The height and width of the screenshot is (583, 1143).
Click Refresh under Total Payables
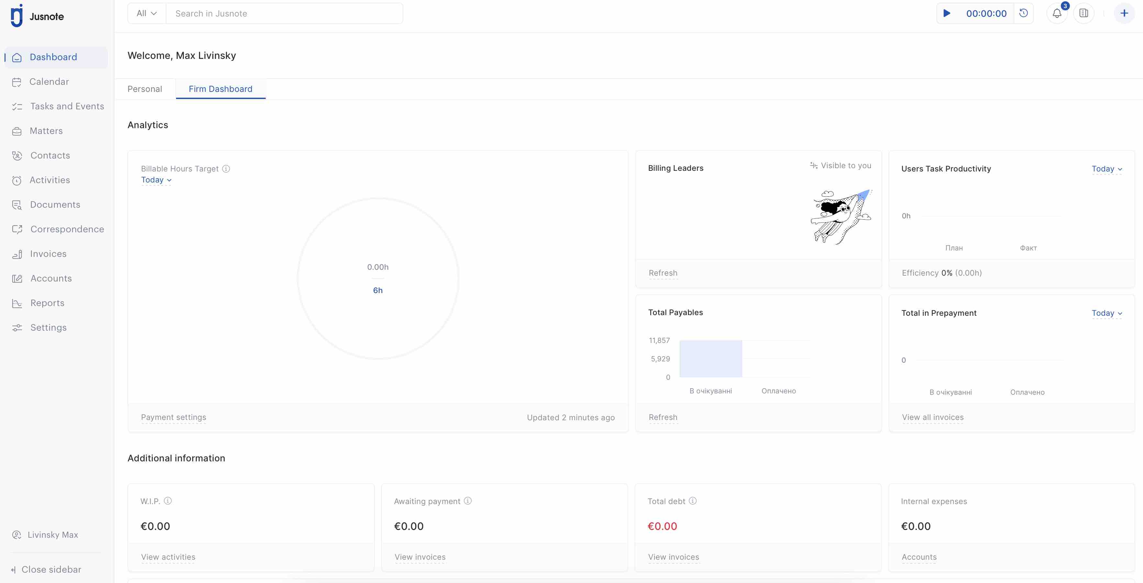(662, 417)
